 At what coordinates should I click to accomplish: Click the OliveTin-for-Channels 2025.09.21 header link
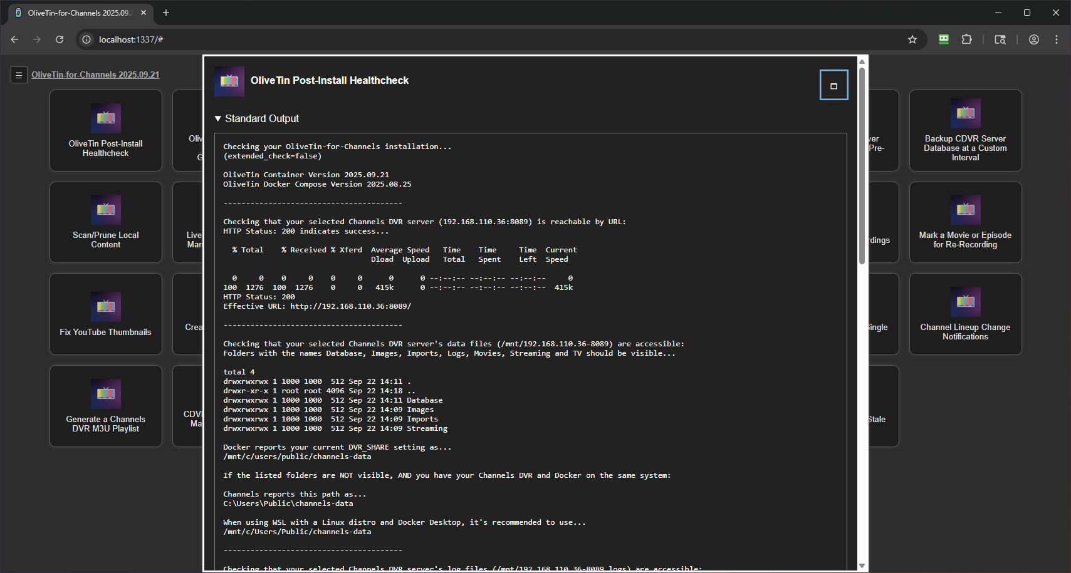[95, 75]
